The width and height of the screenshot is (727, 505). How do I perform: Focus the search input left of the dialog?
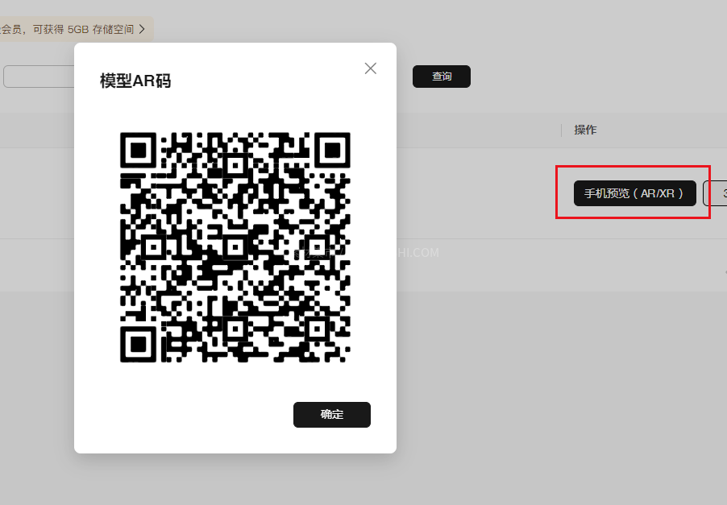click(39, 77)
